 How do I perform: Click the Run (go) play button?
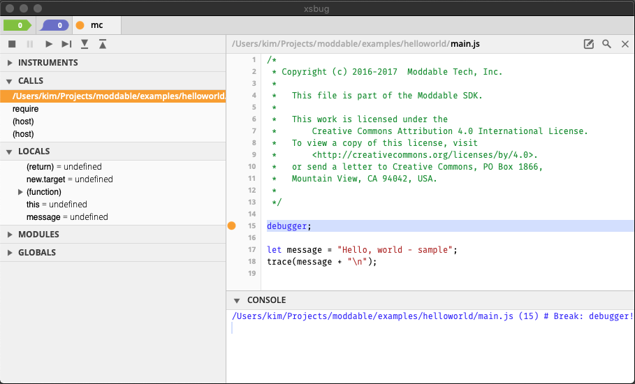click(49, 44)
